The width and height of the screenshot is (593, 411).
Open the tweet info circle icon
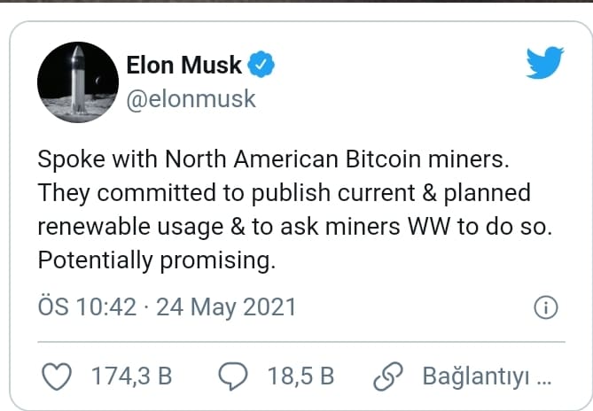click(x=546, y=307)
